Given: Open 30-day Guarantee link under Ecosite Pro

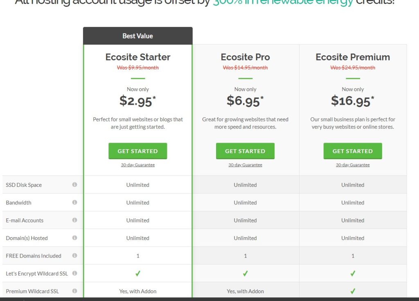Looking at the screenshot, I should pyautogui.click(x=245, y=165).
